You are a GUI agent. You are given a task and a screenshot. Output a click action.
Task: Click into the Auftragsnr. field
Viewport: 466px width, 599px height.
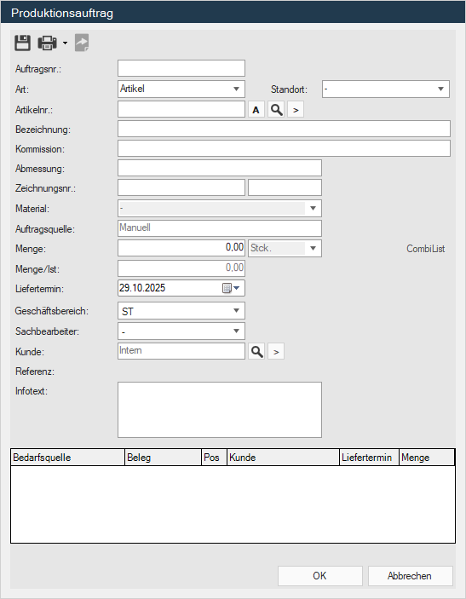[x=181, y=68]
